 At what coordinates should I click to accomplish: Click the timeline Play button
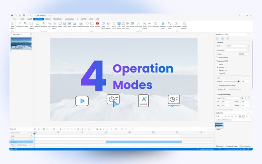pos(39,129)
